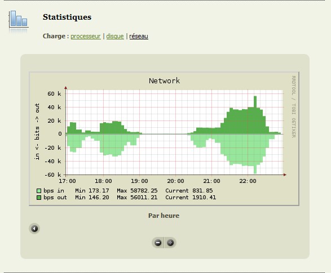This screenshot has width=331, height=273.
Task: Go to previous period with left arrow
Action: pos(34,229)
